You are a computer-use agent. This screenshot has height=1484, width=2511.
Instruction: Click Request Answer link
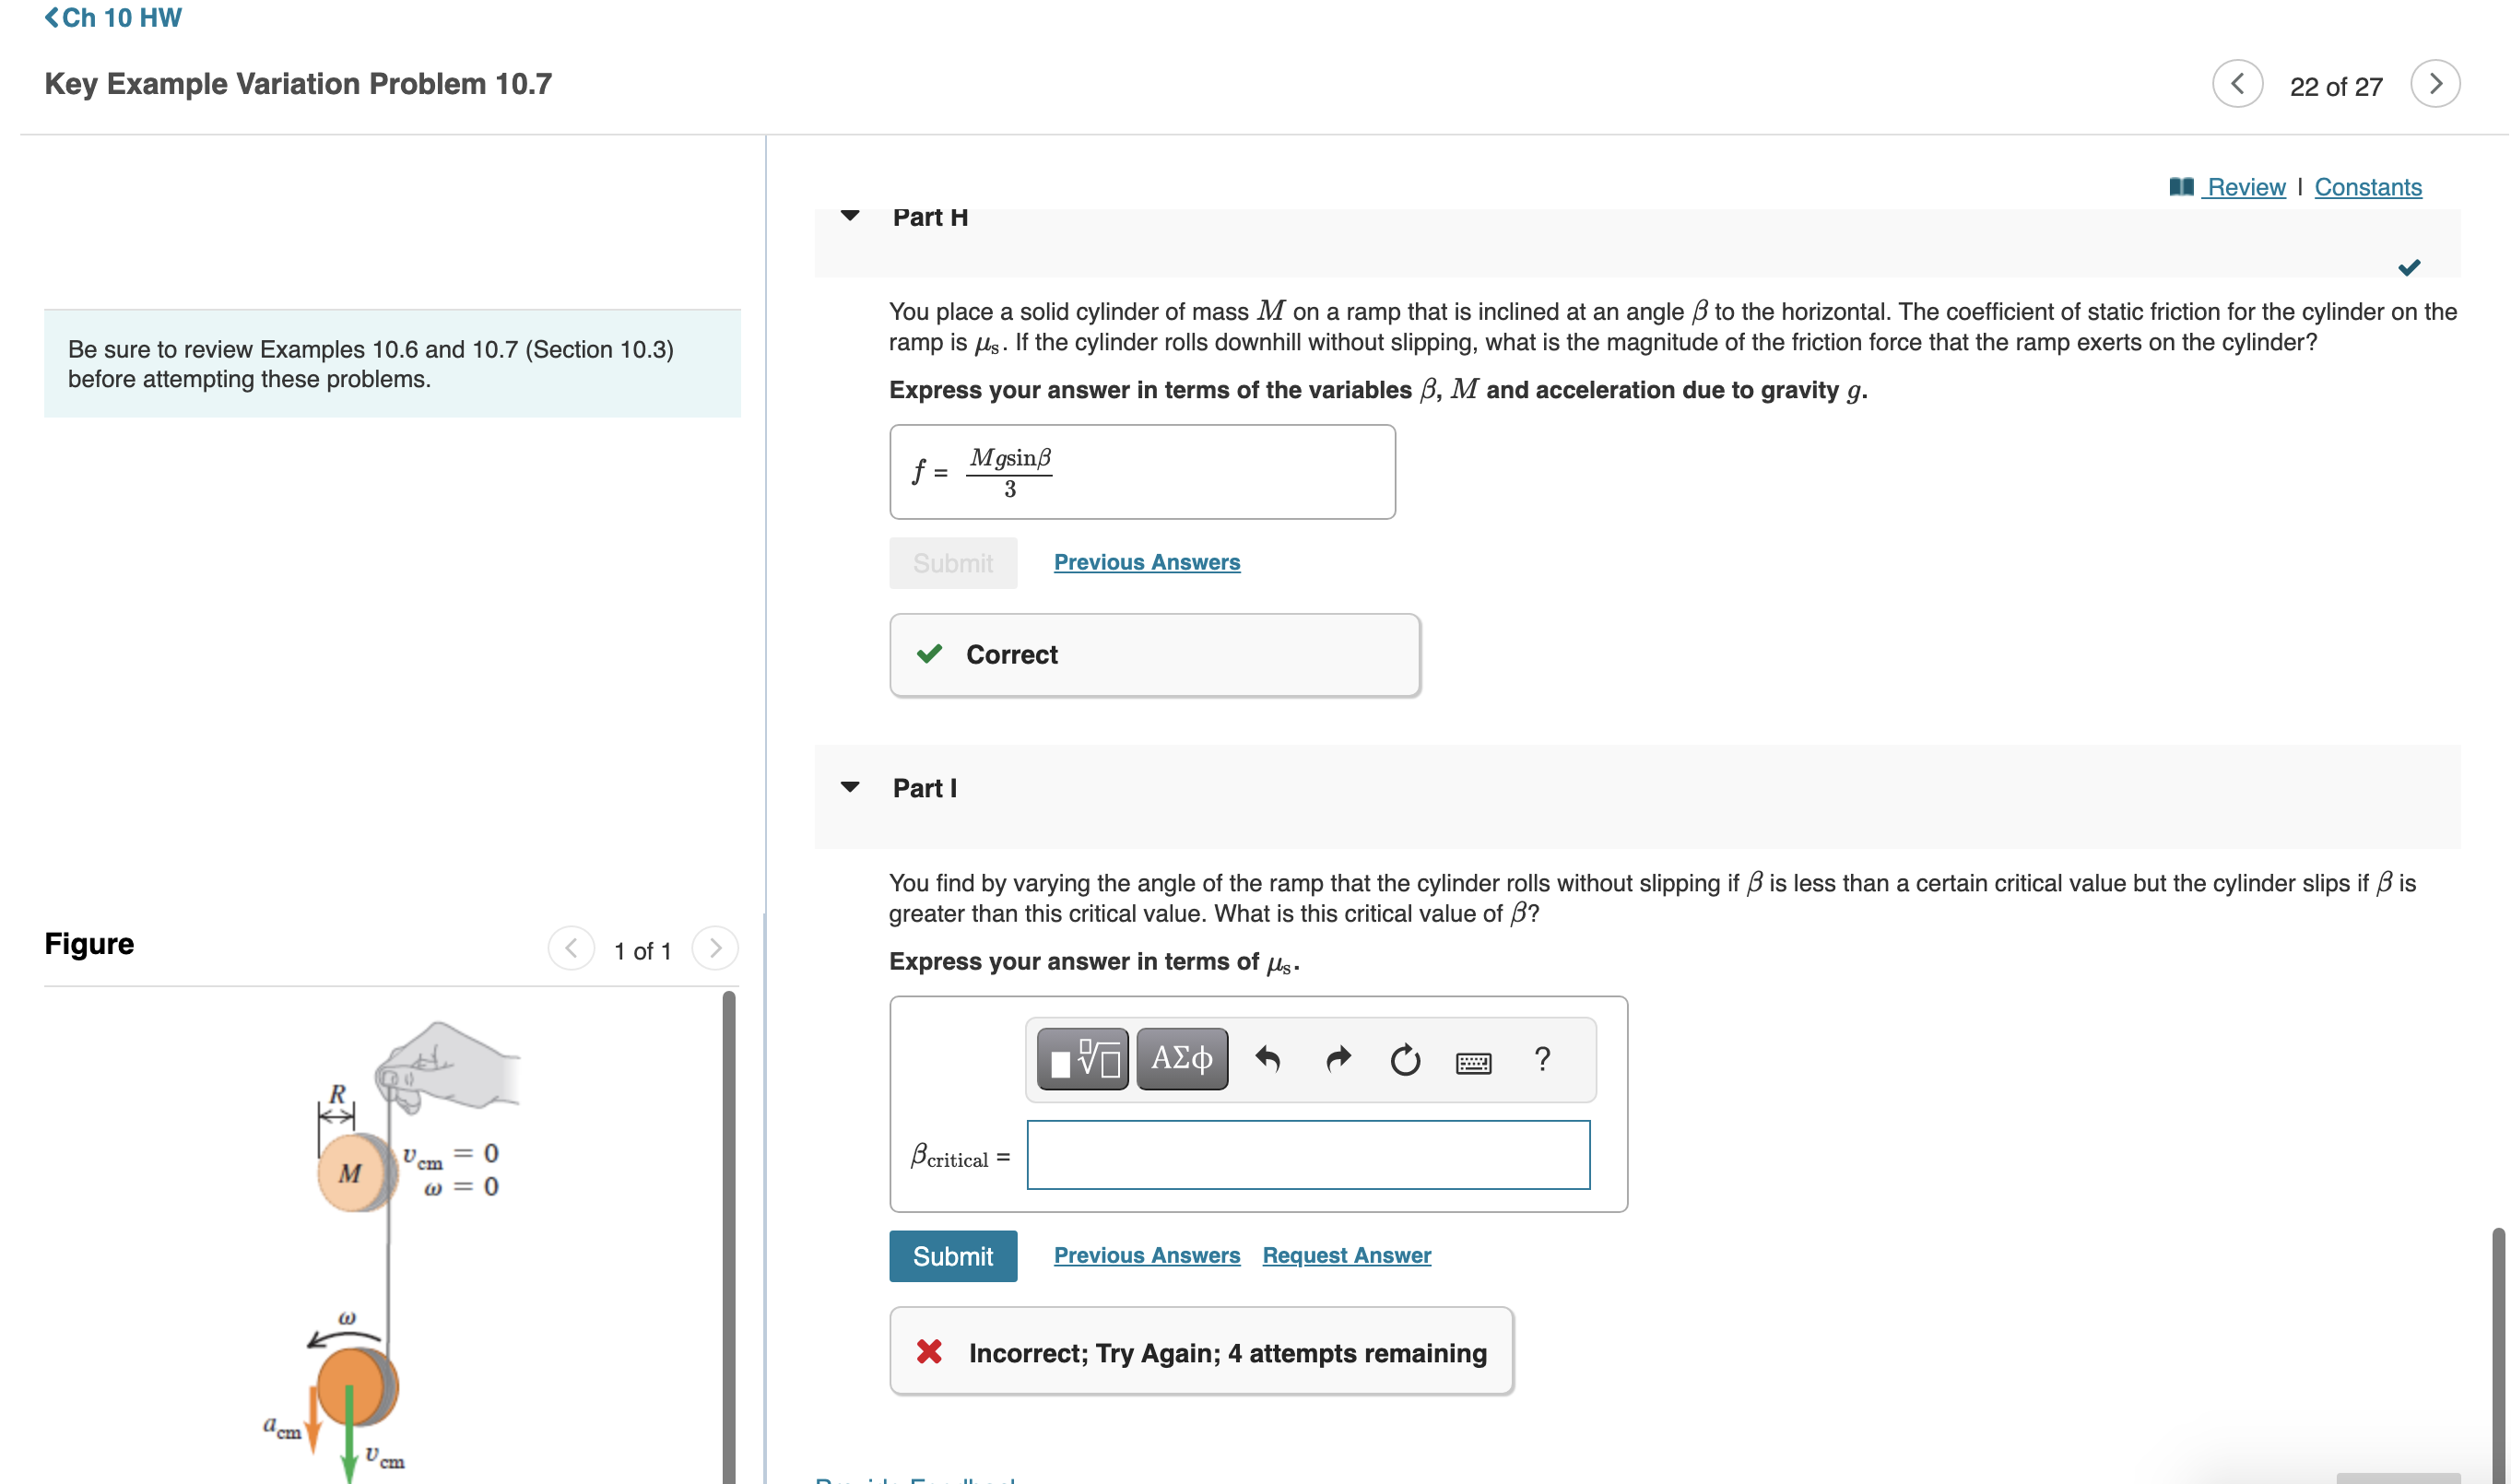click(1346, 1255)
